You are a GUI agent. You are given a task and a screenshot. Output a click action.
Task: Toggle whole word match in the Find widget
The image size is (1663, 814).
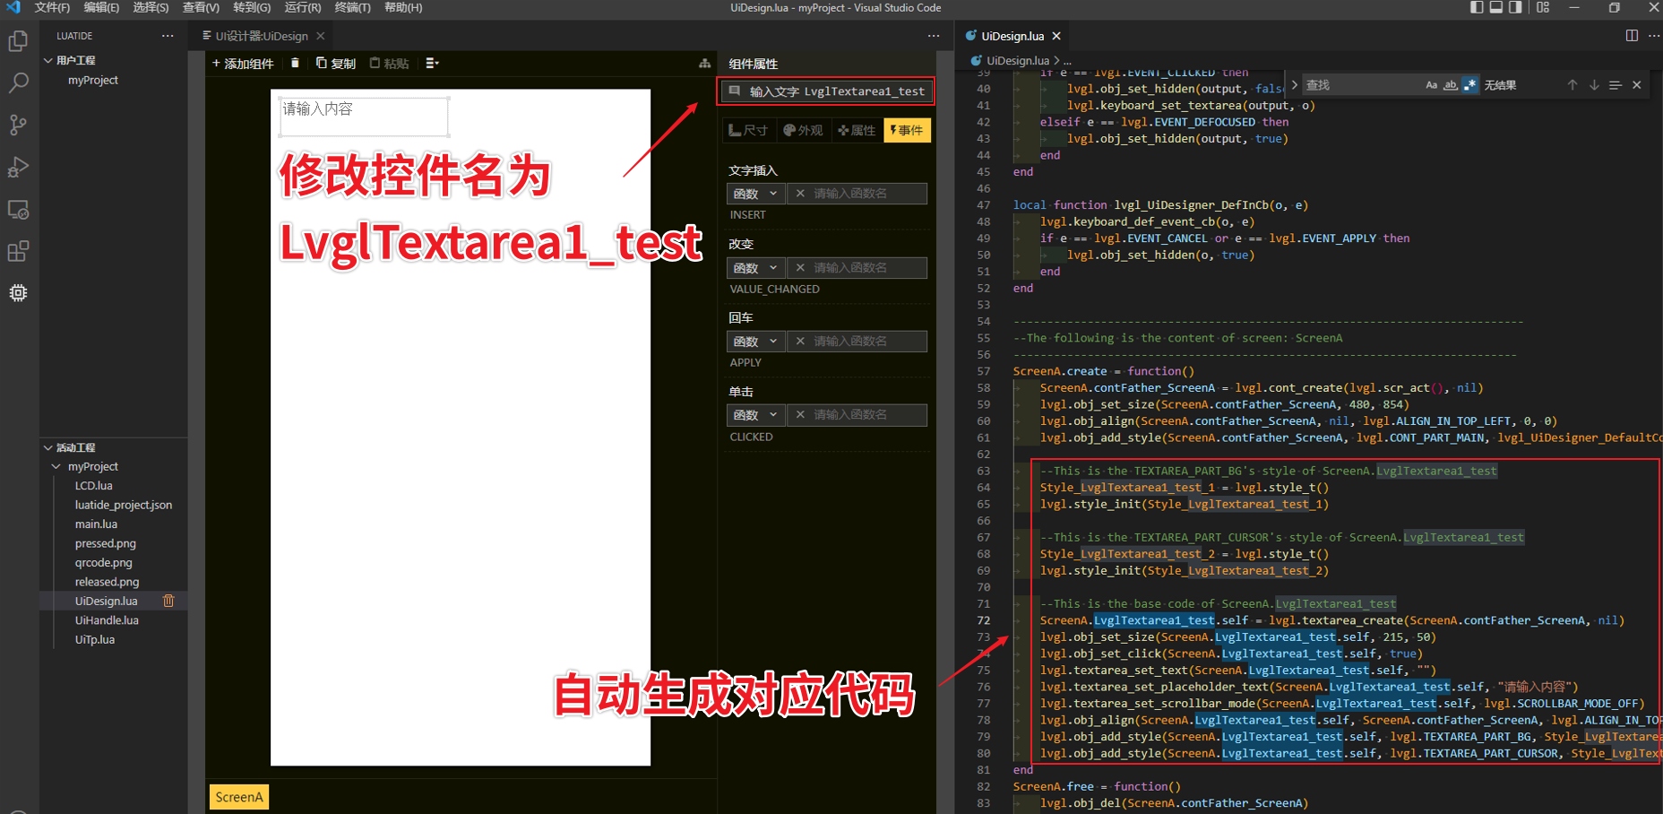coord(1451,84)
